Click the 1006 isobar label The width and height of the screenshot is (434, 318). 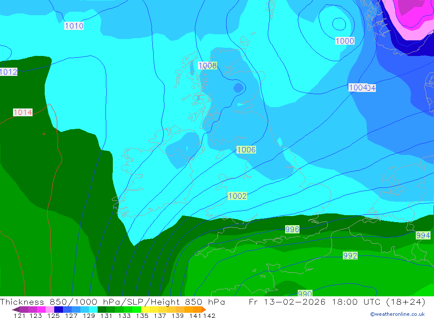pos(246,150)
